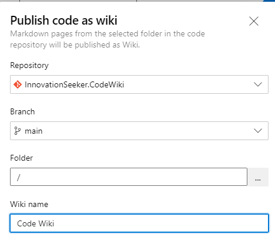This screenshot has height=241, width=275.
Task: Click the git repository icon beside InnovationSeeker.CodeWiki
Action: pyautogui.click(x=18, y=84)
